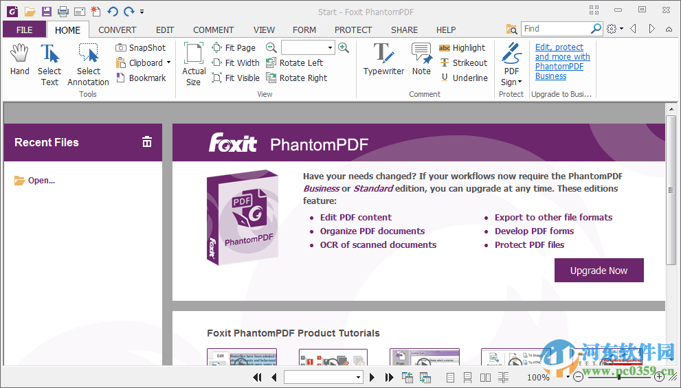The width and height of the screenshot is (681, 388).
Task: Switch to single page layout in status bar
Action: point(450,378)
